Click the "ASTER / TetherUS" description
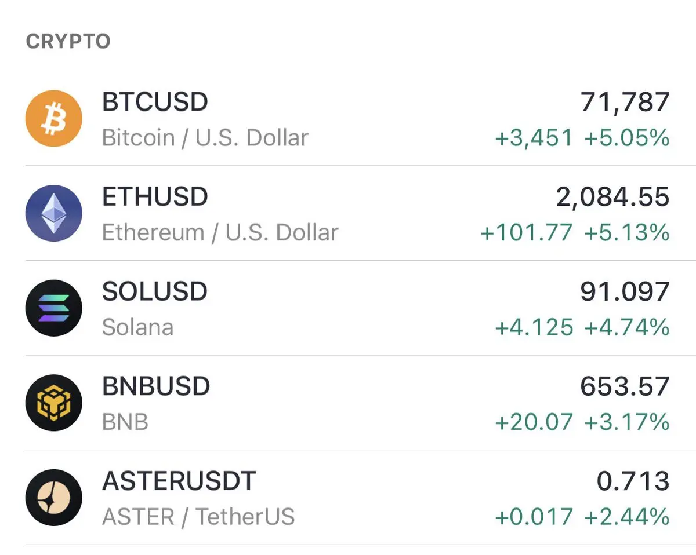Image resolution: width=696 pixels, height=555 pixels. (198, 517)
